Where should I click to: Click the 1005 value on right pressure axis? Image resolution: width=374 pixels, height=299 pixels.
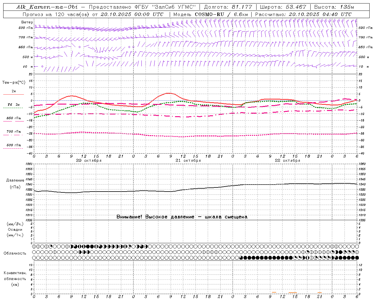click(362, 220)
